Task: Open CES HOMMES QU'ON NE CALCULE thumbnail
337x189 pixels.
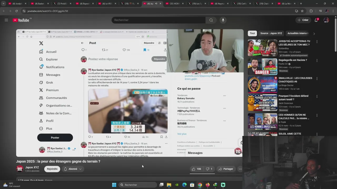Action: 262,122
